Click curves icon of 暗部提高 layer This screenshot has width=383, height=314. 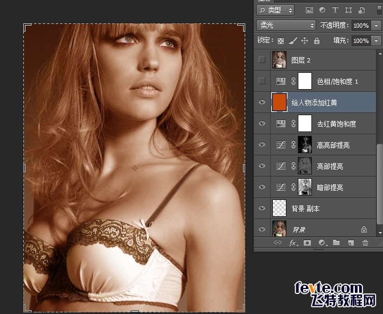coord(281,187)
